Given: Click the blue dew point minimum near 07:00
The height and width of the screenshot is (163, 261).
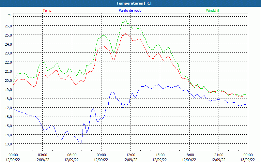Looking at the screenshot, I should (x=80, y=144).
